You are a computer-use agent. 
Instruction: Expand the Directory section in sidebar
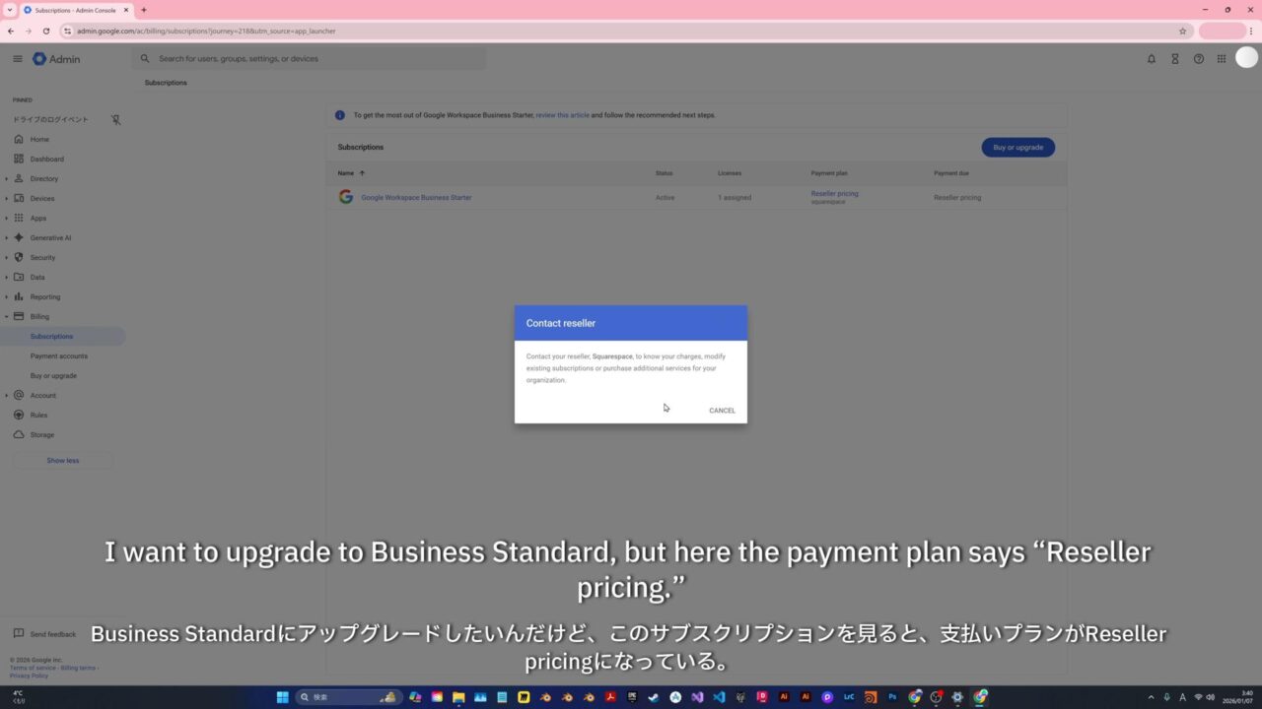pos(7,179)
